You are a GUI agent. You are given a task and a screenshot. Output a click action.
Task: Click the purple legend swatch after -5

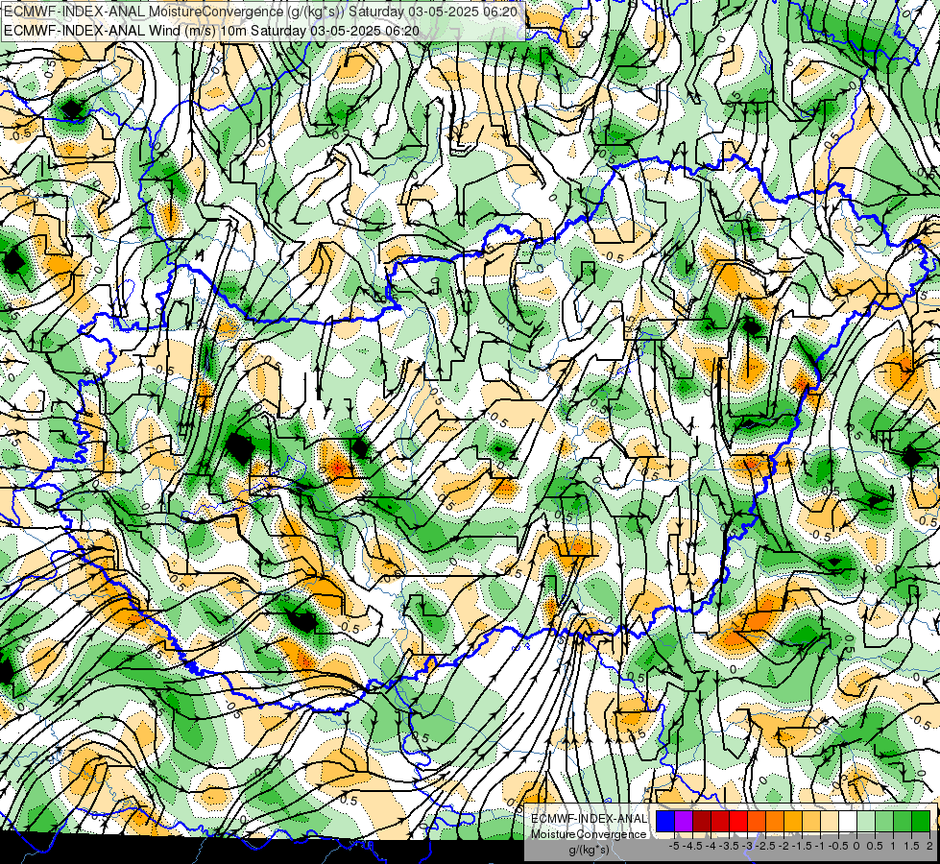[x=684, y=822]
